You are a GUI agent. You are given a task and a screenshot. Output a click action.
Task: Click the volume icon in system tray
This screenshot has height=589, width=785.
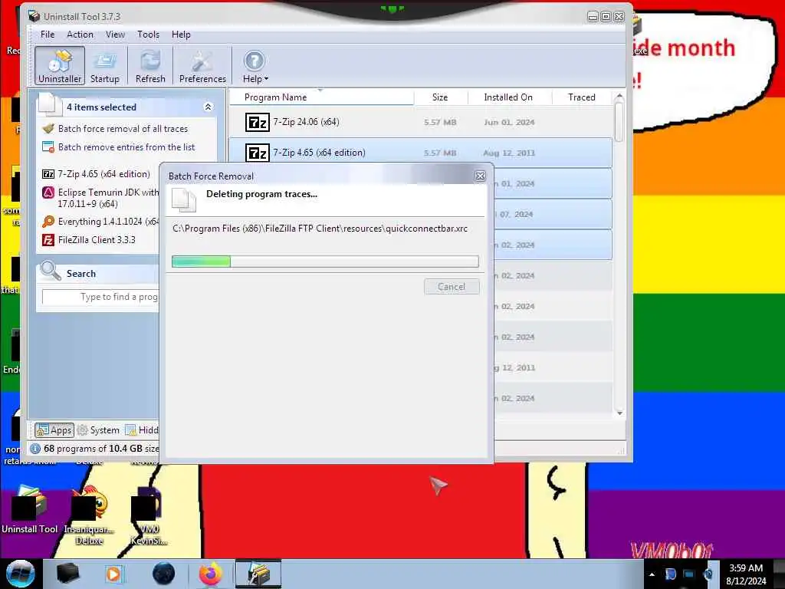[708, 574]
